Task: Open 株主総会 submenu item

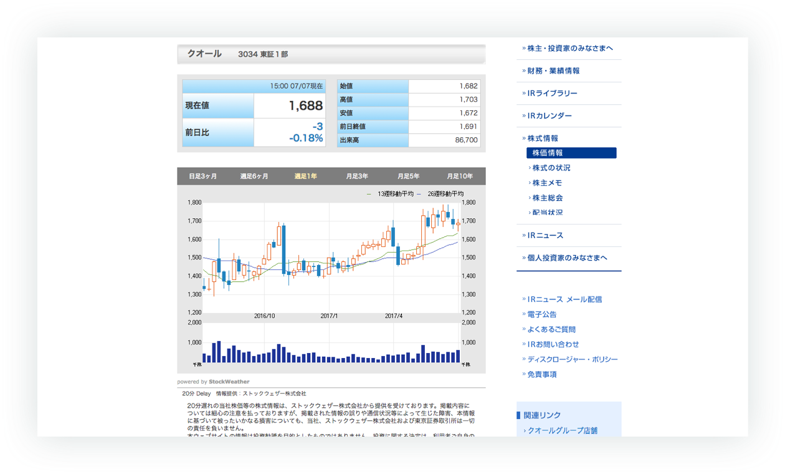Action: (x=547, y=198)
